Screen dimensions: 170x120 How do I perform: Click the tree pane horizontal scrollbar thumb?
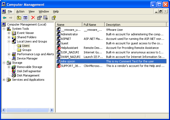[x=27, y=110]
